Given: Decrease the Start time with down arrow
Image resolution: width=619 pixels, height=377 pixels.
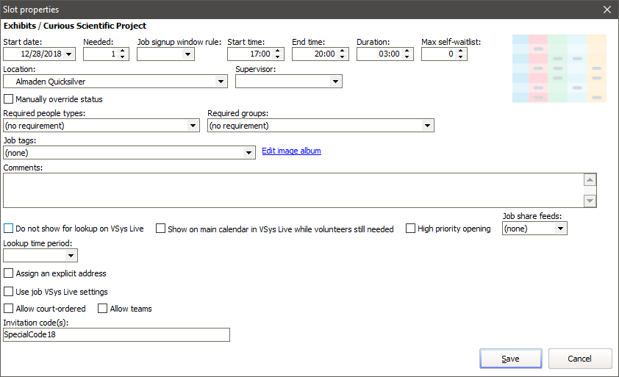Looking at the screenshot, I should pyautogui.click(x=276, y=57).
